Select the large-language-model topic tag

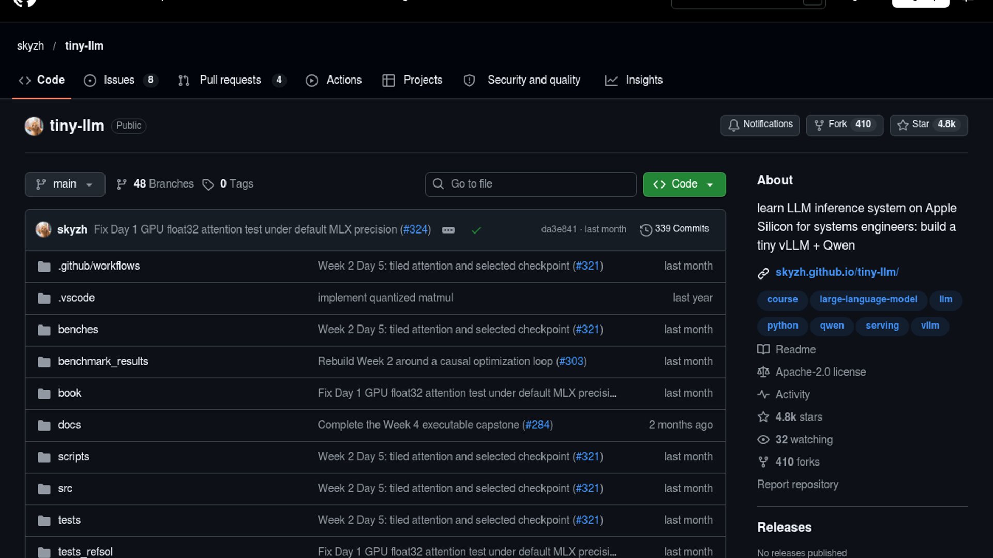pos(868,300)
